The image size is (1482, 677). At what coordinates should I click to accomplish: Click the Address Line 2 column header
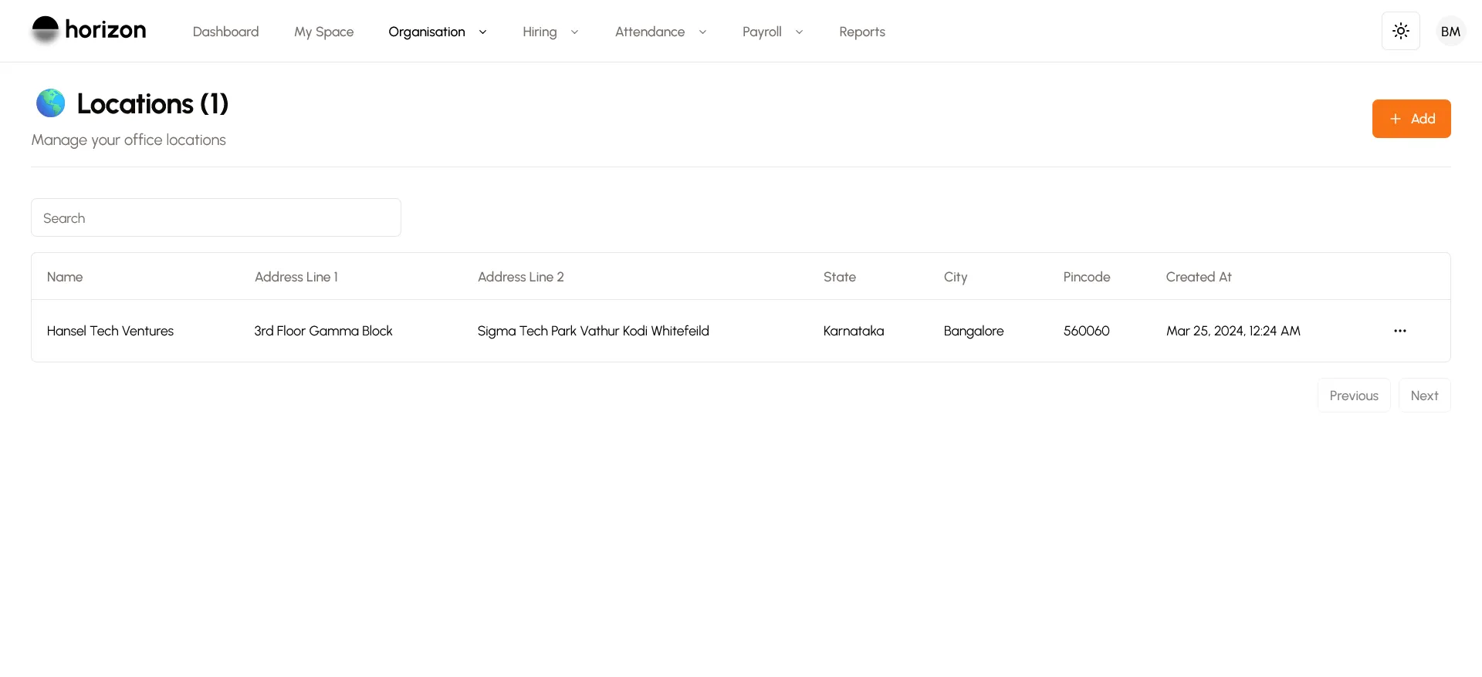tap(521, 277)
